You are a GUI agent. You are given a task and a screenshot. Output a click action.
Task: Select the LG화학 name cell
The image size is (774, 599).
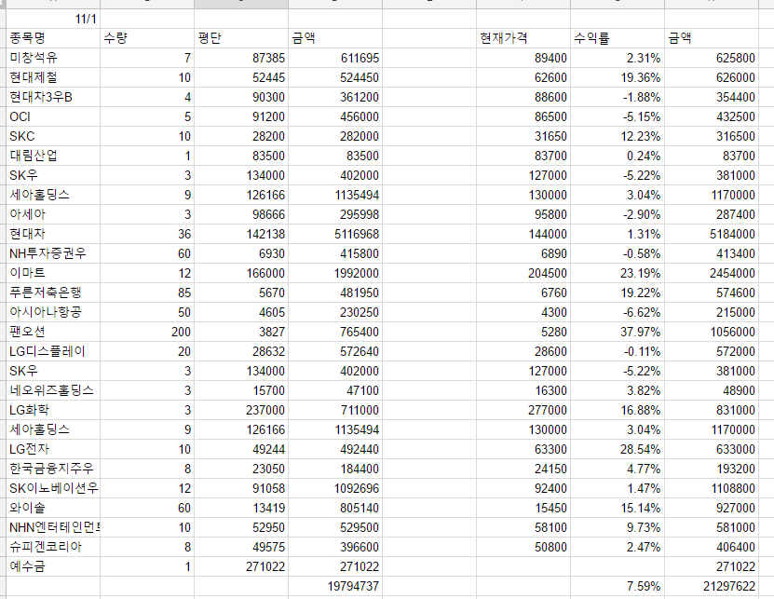coord(53,410)
